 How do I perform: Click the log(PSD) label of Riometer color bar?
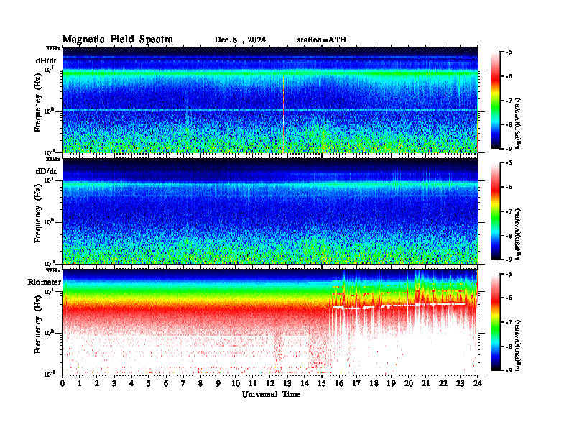coord(519,344)
